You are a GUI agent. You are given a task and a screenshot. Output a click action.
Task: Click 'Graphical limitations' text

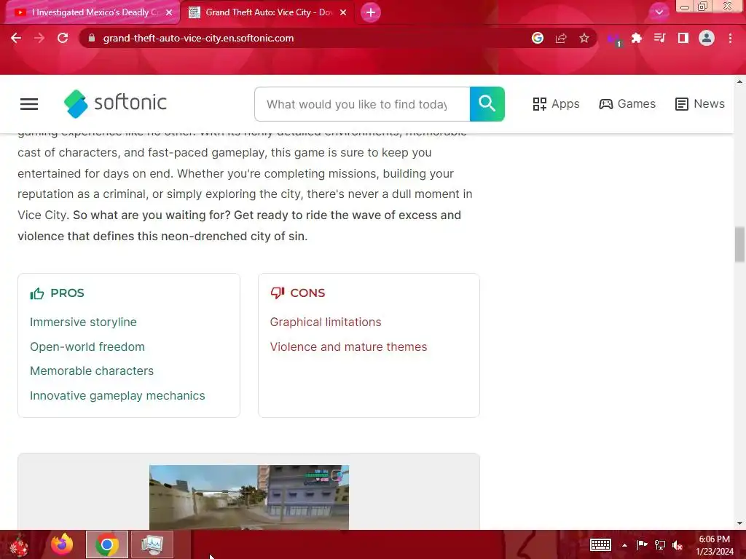click(326, 322)
